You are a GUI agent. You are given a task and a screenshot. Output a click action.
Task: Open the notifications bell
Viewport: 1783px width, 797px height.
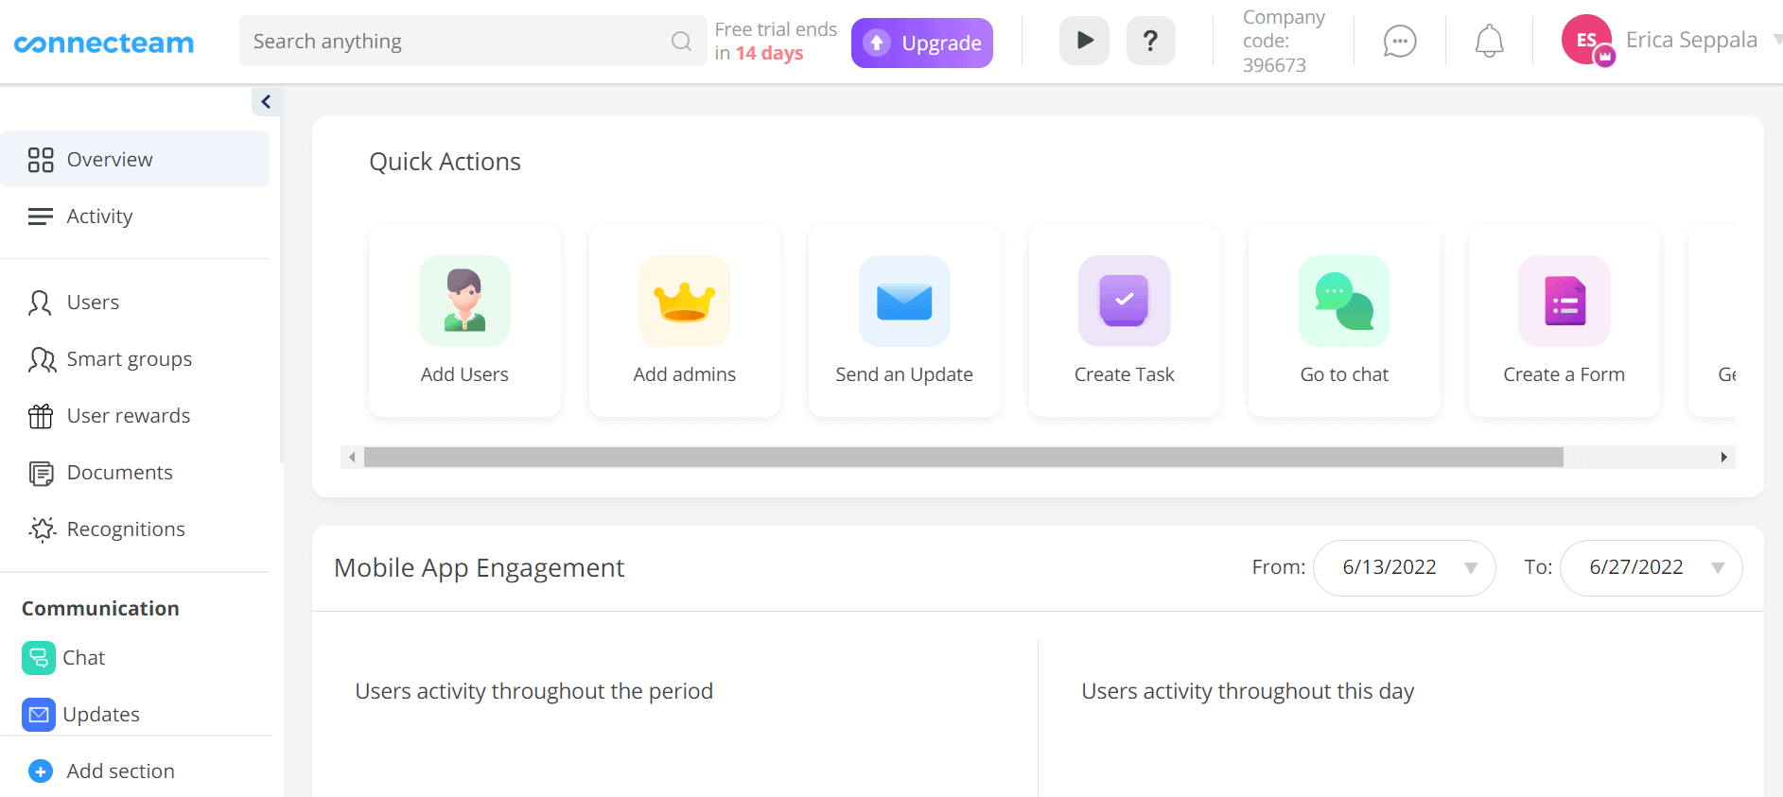(x=1489, y=41)
